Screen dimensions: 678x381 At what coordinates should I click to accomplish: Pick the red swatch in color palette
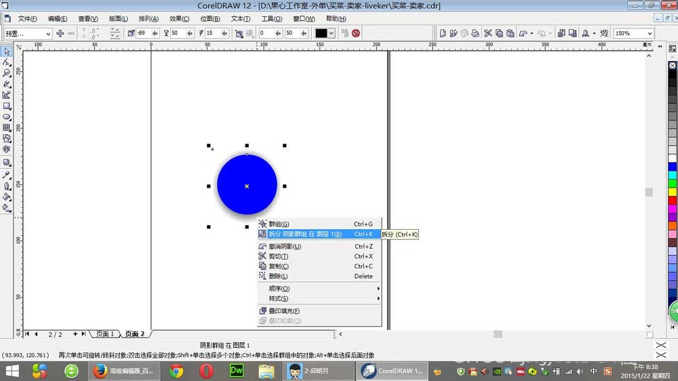pyautogui.click(x=673, y=200)
